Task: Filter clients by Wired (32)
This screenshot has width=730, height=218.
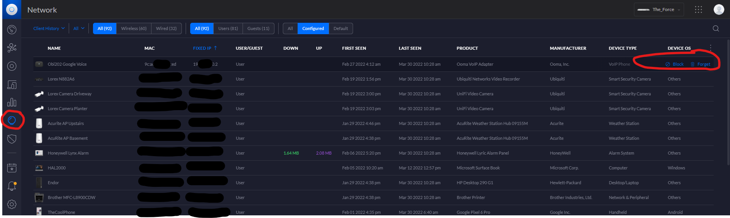Action: click(166, 28)
